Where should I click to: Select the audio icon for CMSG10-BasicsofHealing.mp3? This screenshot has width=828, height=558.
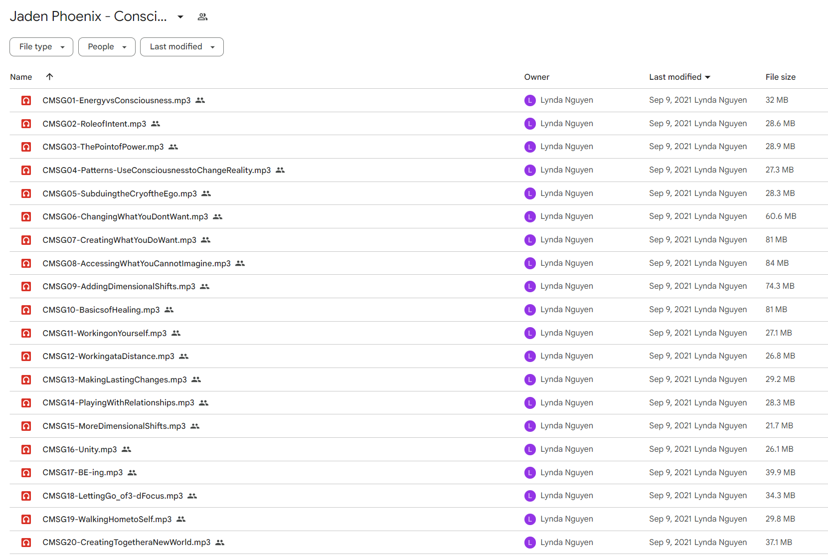pos(26,310)
